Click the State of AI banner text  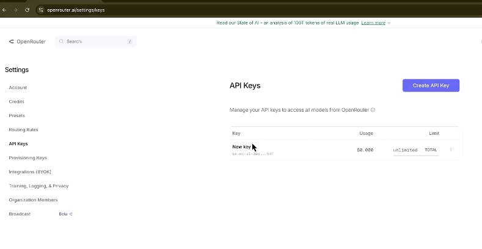point(287,23)
